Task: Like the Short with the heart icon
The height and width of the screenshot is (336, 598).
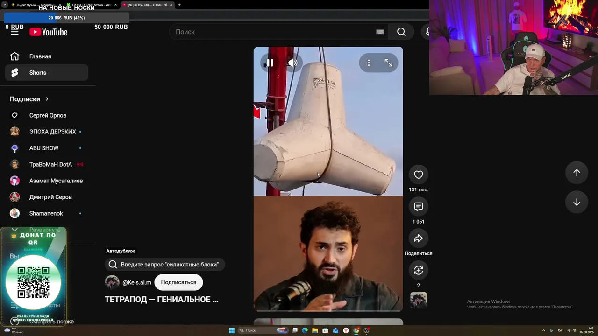Action: 419,175
